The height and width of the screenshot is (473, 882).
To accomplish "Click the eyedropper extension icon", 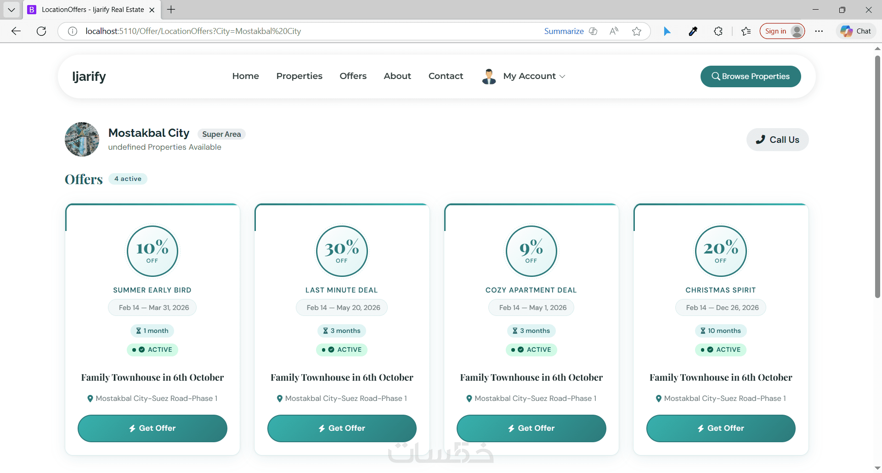I will (693, 31).
